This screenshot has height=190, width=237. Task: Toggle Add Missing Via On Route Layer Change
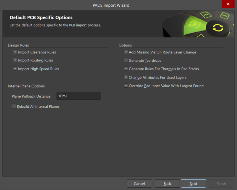point(126,52)
